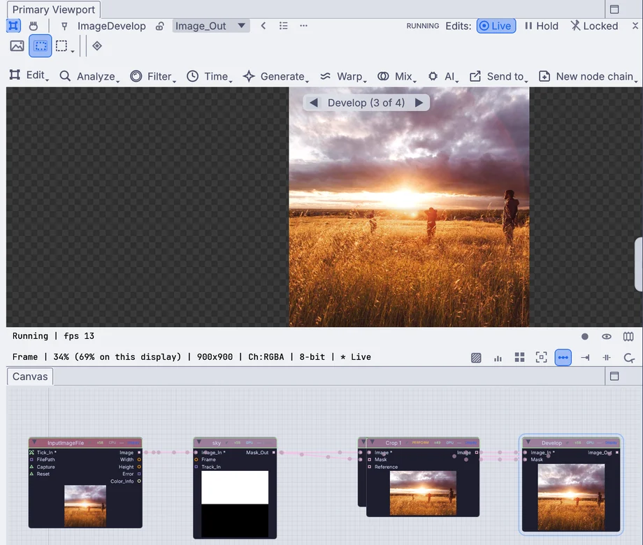
Task: Switch edits mode to Locked
Action: (x=594, y=26)
